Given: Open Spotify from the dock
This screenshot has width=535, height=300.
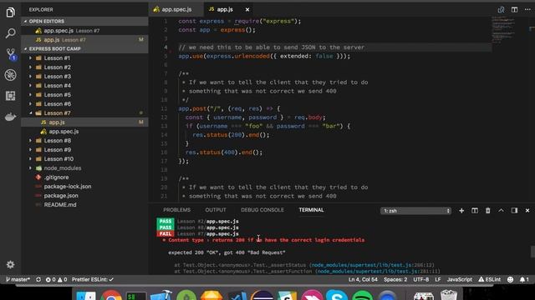Looking at the screenshot, I should [362, 294].
